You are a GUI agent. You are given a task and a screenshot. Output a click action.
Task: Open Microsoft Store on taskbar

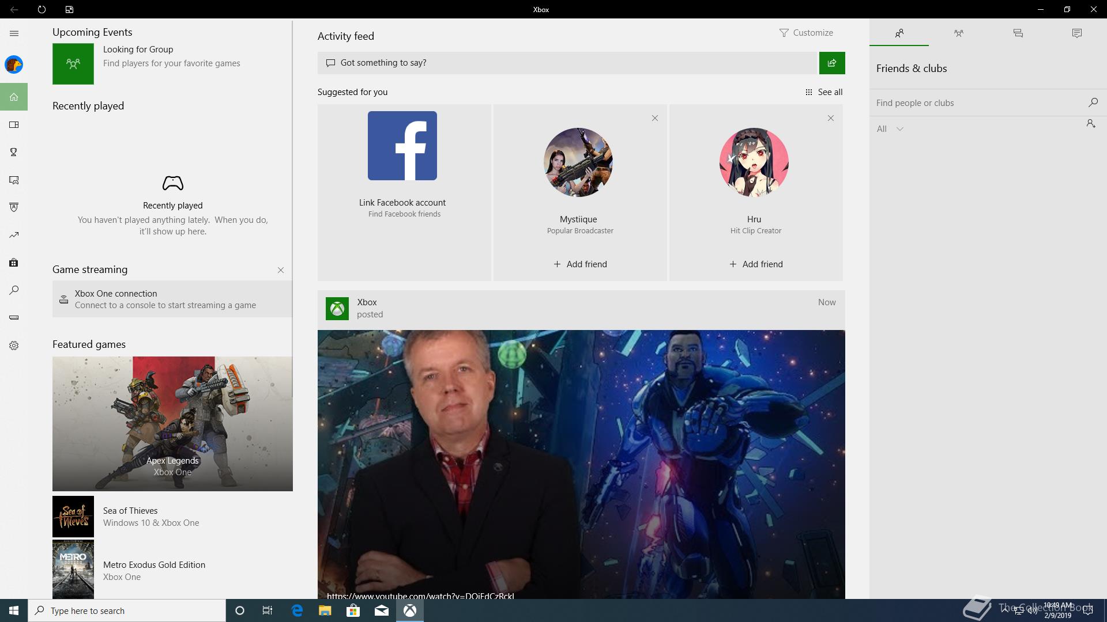point(353,610)
